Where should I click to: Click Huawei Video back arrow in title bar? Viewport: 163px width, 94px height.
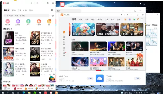pyautogui.click(x=122, y=15)
